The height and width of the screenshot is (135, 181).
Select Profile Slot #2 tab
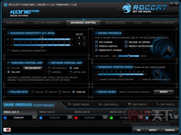tap(55, 112)
